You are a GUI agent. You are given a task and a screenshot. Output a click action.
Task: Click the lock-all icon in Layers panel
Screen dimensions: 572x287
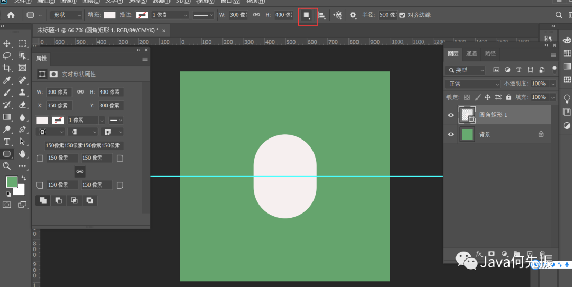tap(508, 97)
